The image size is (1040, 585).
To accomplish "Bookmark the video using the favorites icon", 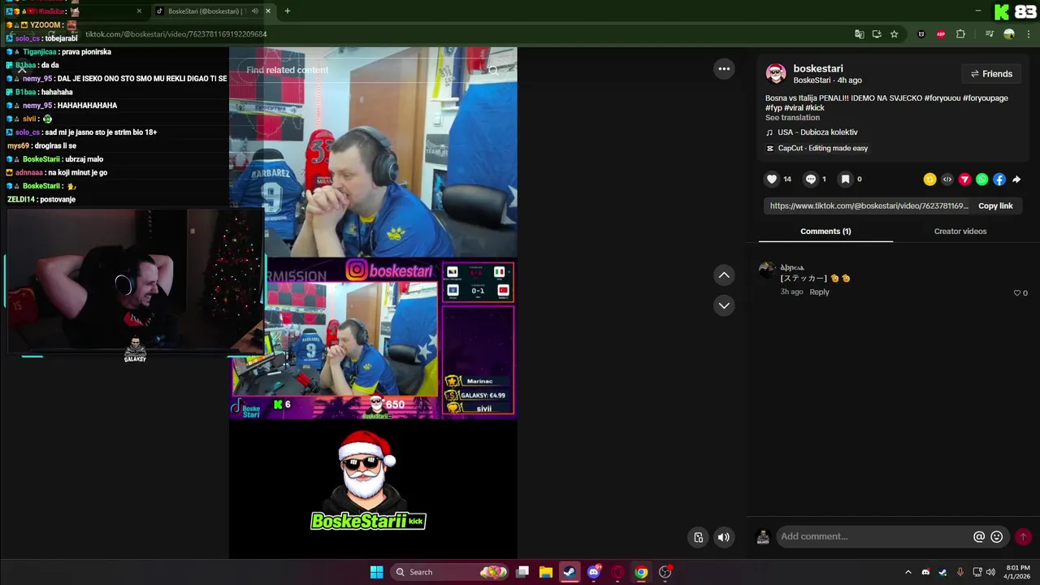I will pyautogui.click(x=845, y=180).
